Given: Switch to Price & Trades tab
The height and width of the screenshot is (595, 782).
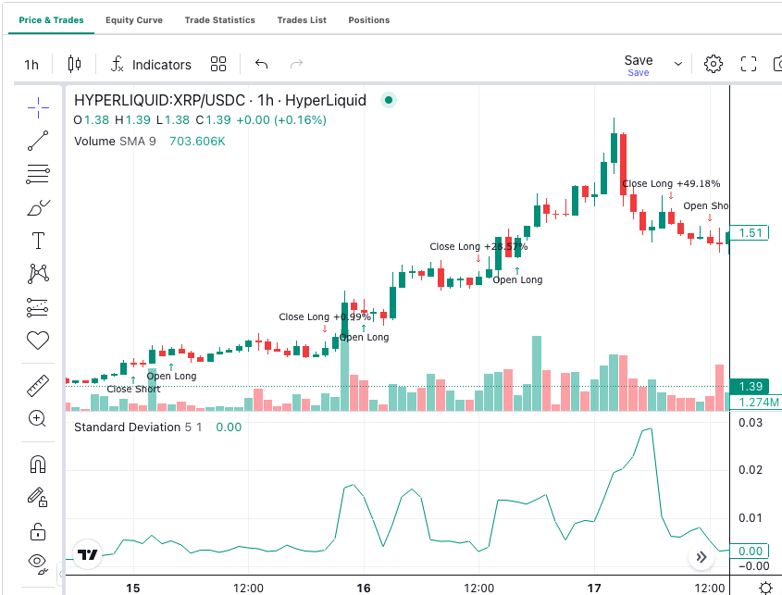Looking at the screenshot, I should (52, 20).
